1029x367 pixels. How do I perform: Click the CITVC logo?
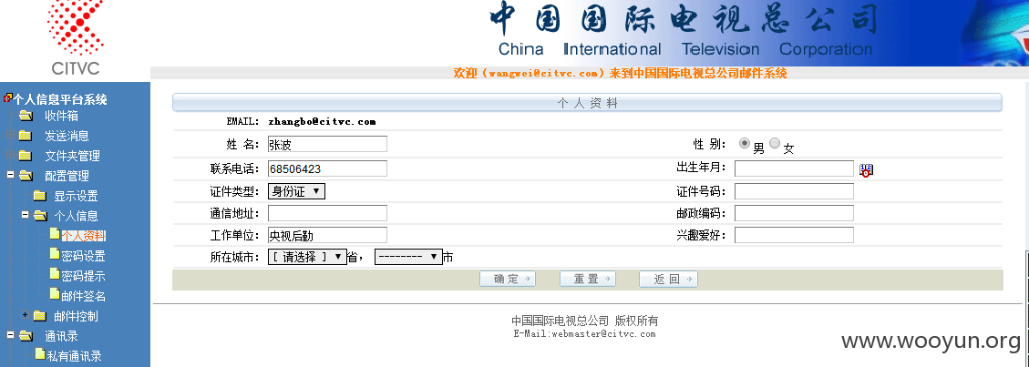76,37
